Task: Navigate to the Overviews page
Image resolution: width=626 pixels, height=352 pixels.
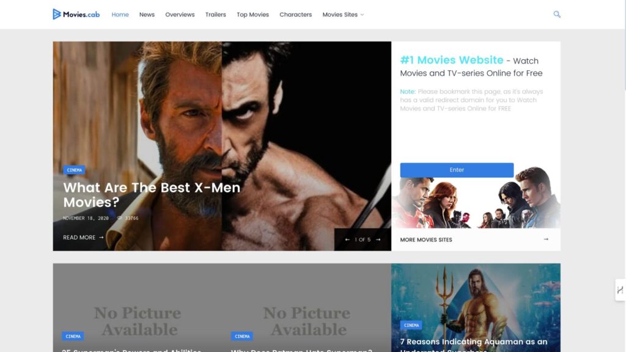Action: pyautogui.click(x=180, y=15)
